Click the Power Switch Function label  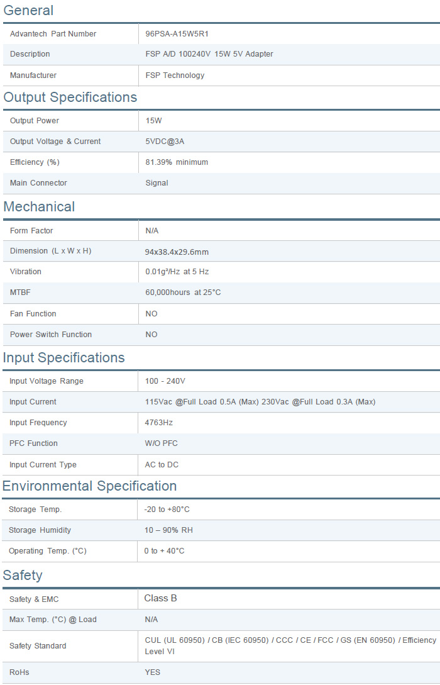tap(51, 335)
